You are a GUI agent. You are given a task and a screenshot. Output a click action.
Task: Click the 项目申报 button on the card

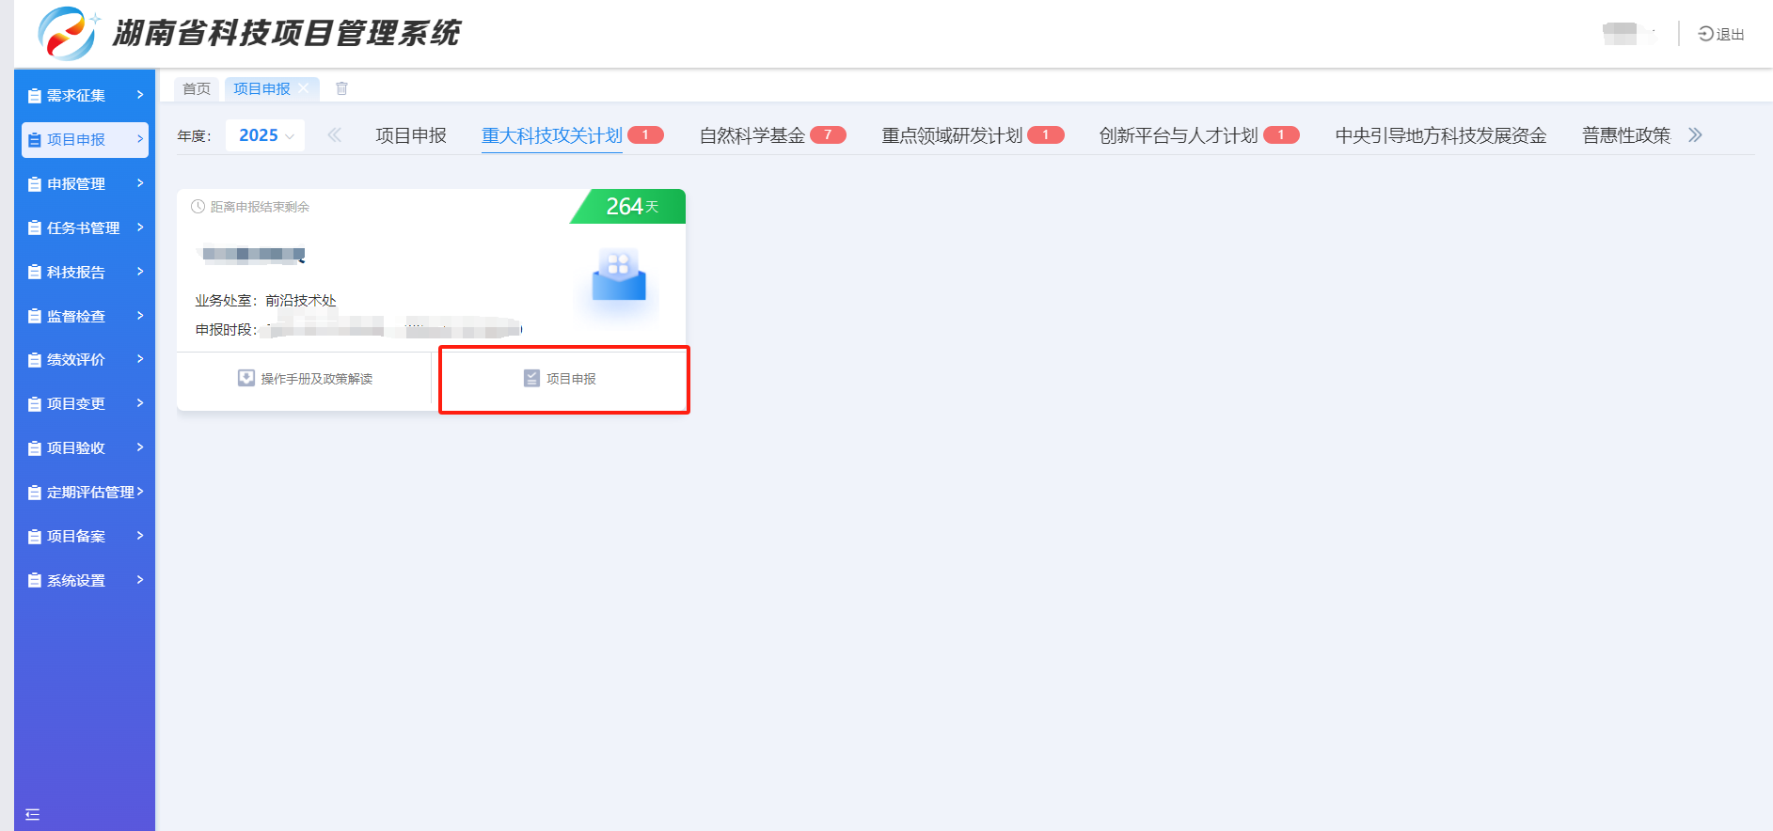click(x=564, y=379)
